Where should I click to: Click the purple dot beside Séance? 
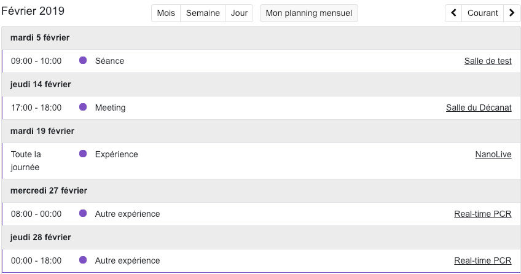click(x=83, y=60)
